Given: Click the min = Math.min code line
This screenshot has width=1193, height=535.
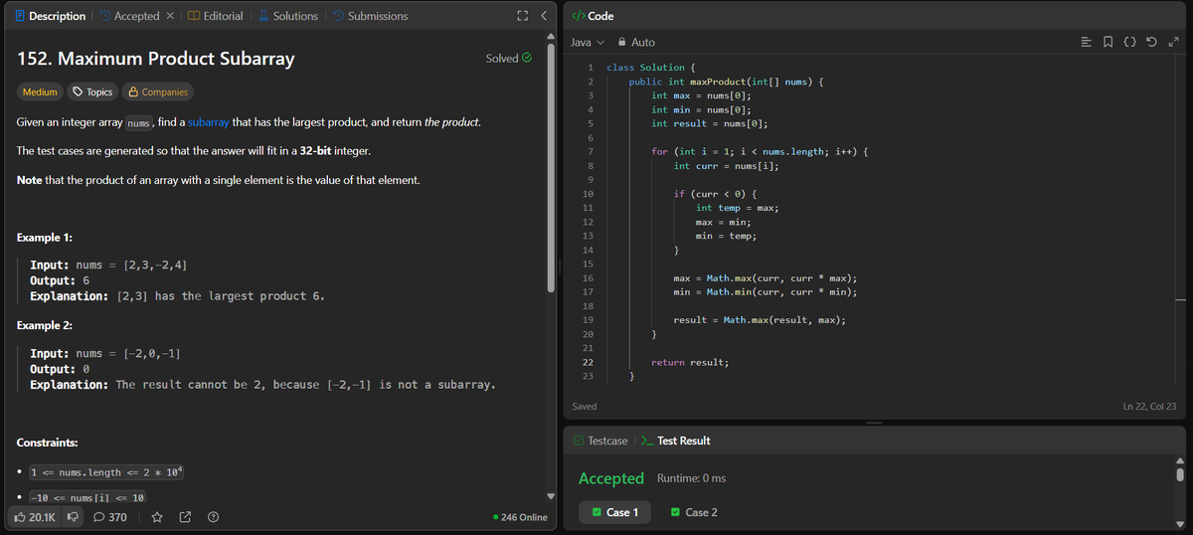Looking at the screenshot, I should [766, 292].
